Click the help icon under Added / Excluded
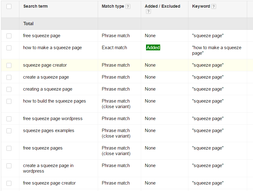253x191 pixels. coord(148,12)
